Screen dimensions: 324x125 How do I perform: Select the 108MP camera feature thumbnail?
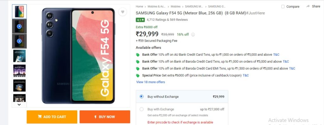[x=19, y=71]
